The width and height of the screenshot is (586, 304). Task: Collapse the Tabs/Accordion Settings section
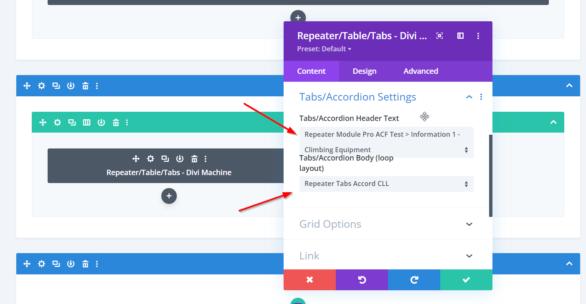(469, 97)
